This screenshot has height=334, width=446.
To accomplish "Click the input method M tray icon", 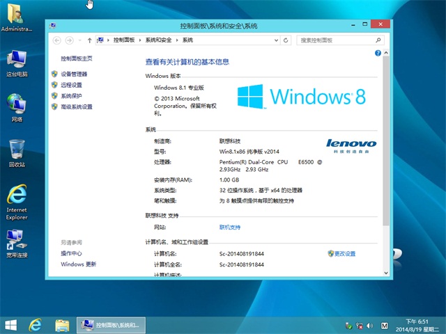I will pyautogui.click(x=384, y=326).
